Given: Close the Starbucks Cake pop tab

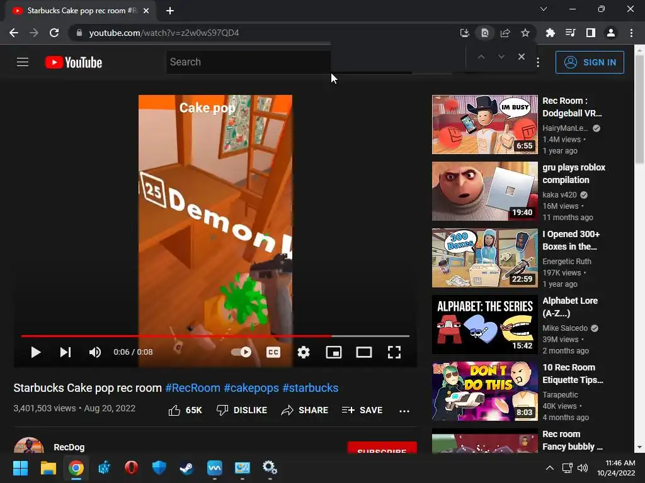Looking at the screenshot, I should [146, 11].
